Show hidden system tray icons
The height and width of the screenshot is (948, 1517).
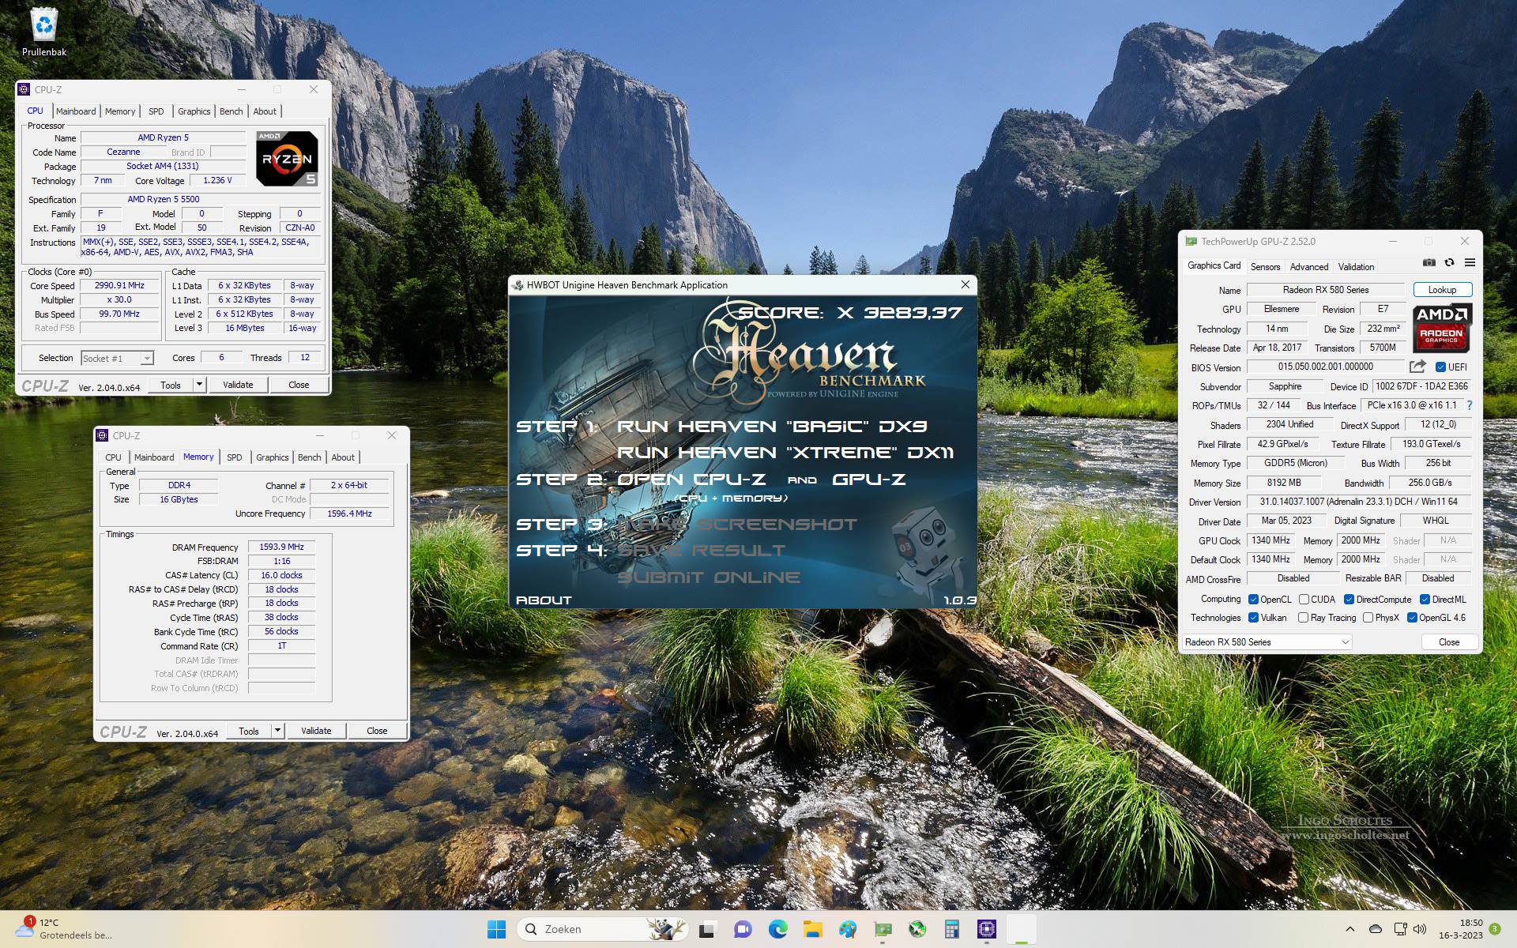pos(1350,929)
